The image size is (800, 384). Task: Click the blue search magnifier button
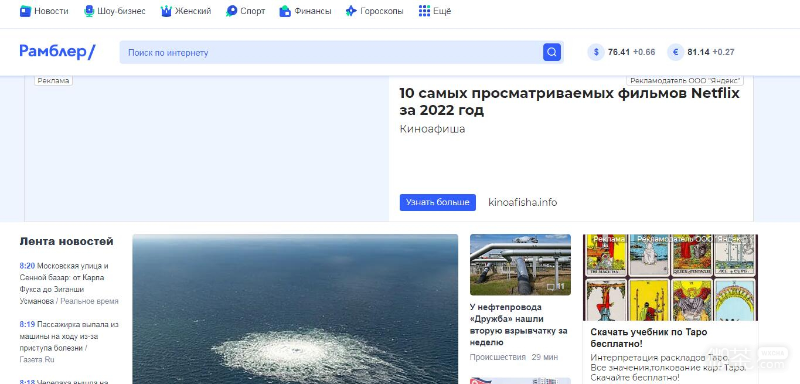pos(552,52)
